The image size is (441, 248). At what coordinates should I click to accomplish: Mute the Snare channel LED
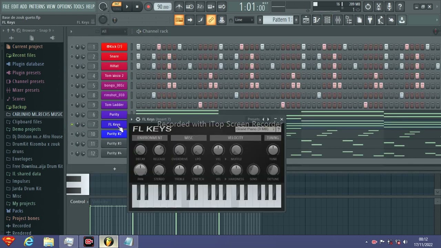[72, 56]
